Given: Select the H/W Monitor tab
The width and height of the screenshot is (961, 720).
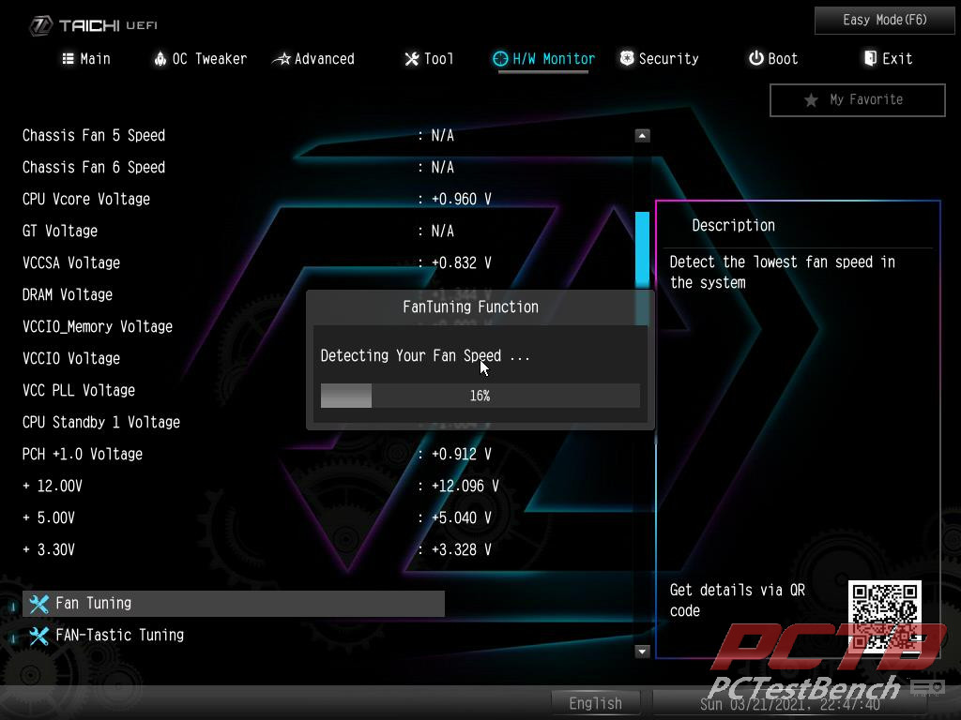Looking at the screenshot, I should point(543,59).
